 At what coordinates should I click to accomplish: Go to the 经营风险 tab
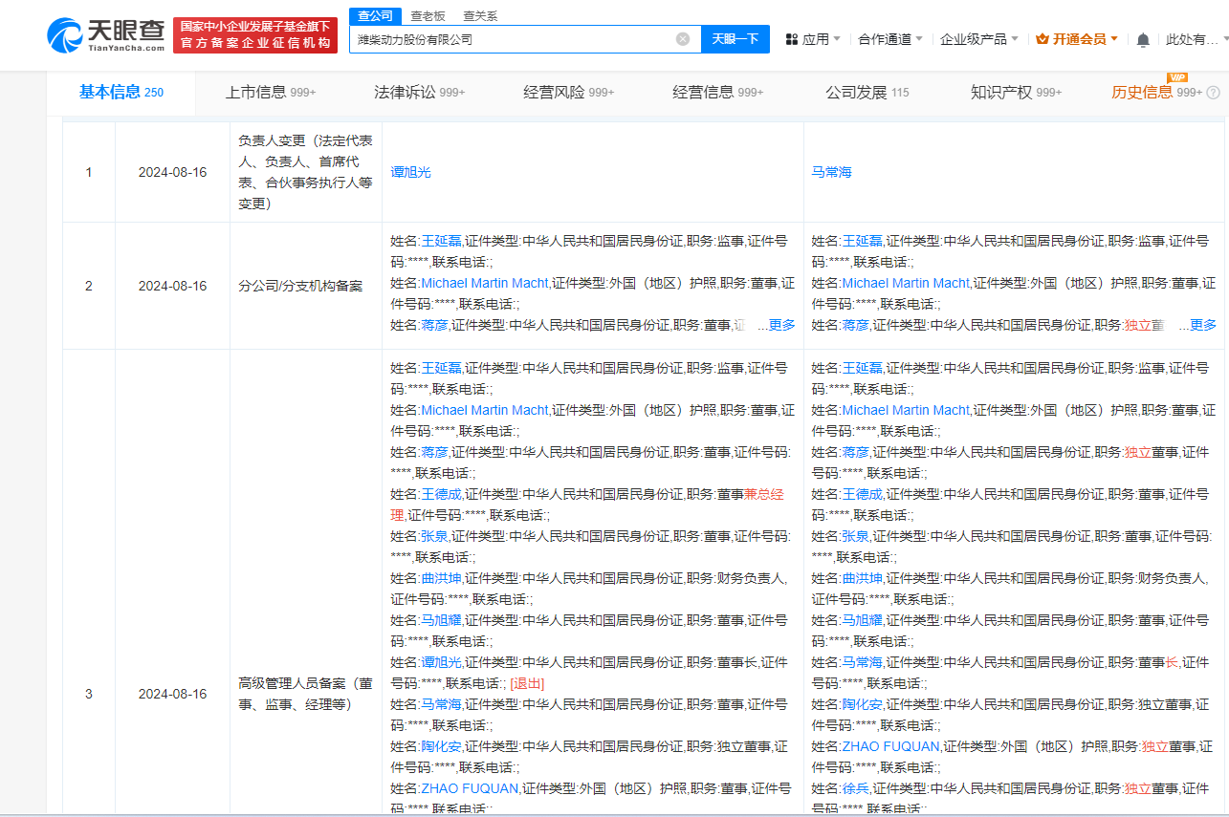tap(569, 93)
